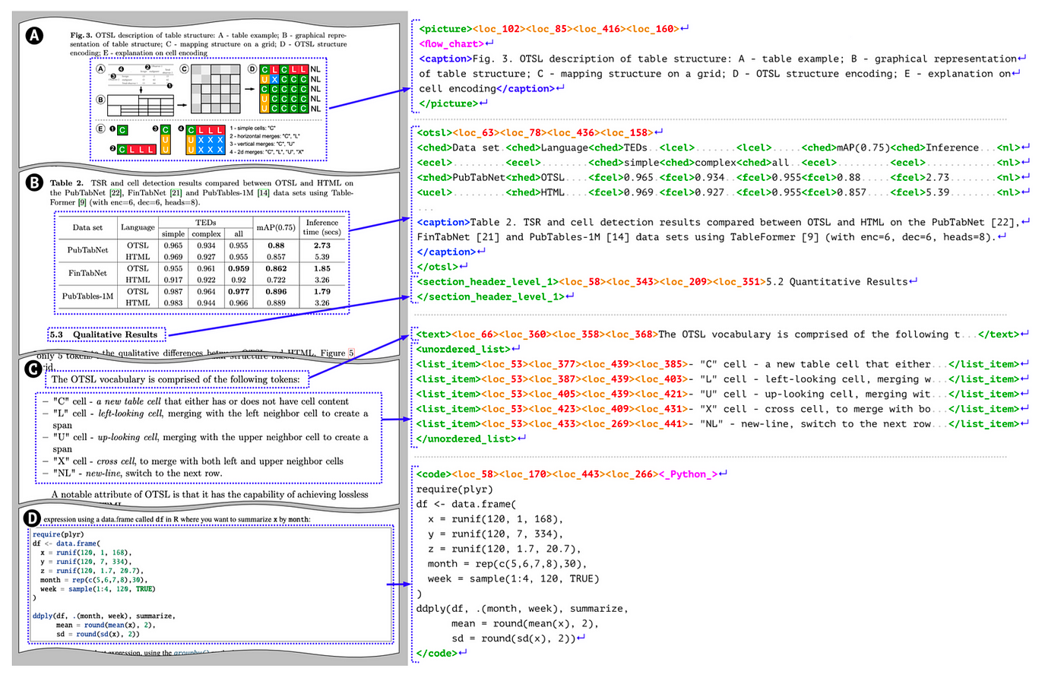The height and width of the screenshot is (678, 1064).
Task: Click the "Inference time (secs)" header in the table
Action: pos(322,227)
